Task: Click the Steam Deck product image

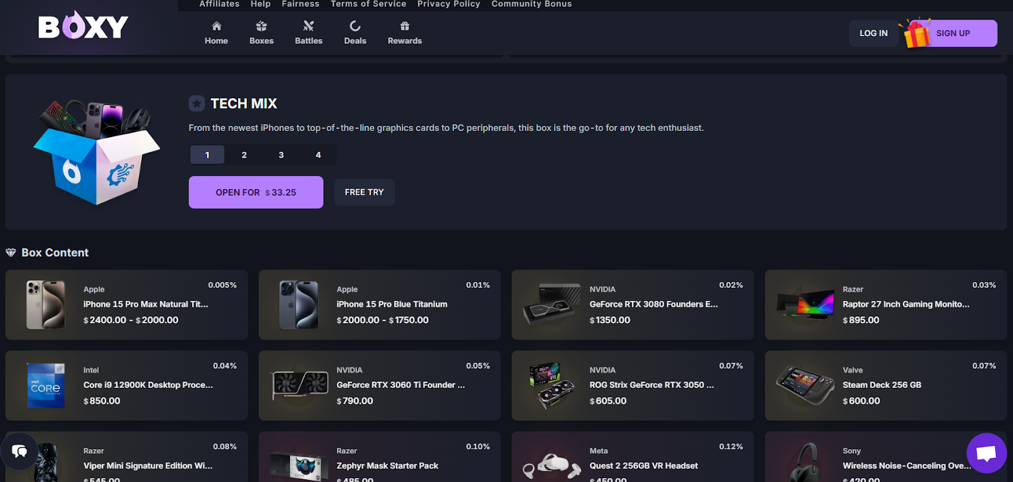Action: click(x=805, y=385)
